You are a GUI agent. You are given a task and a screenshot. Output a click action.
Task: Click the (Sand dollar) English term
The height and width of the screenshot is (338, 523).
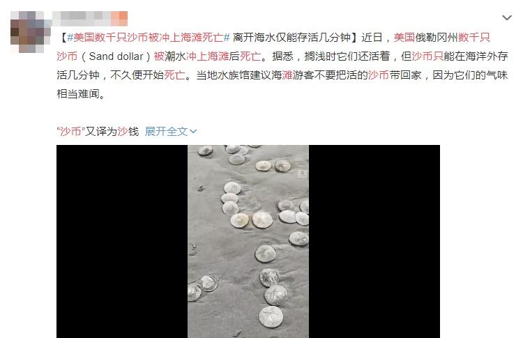tap(116, 56)
